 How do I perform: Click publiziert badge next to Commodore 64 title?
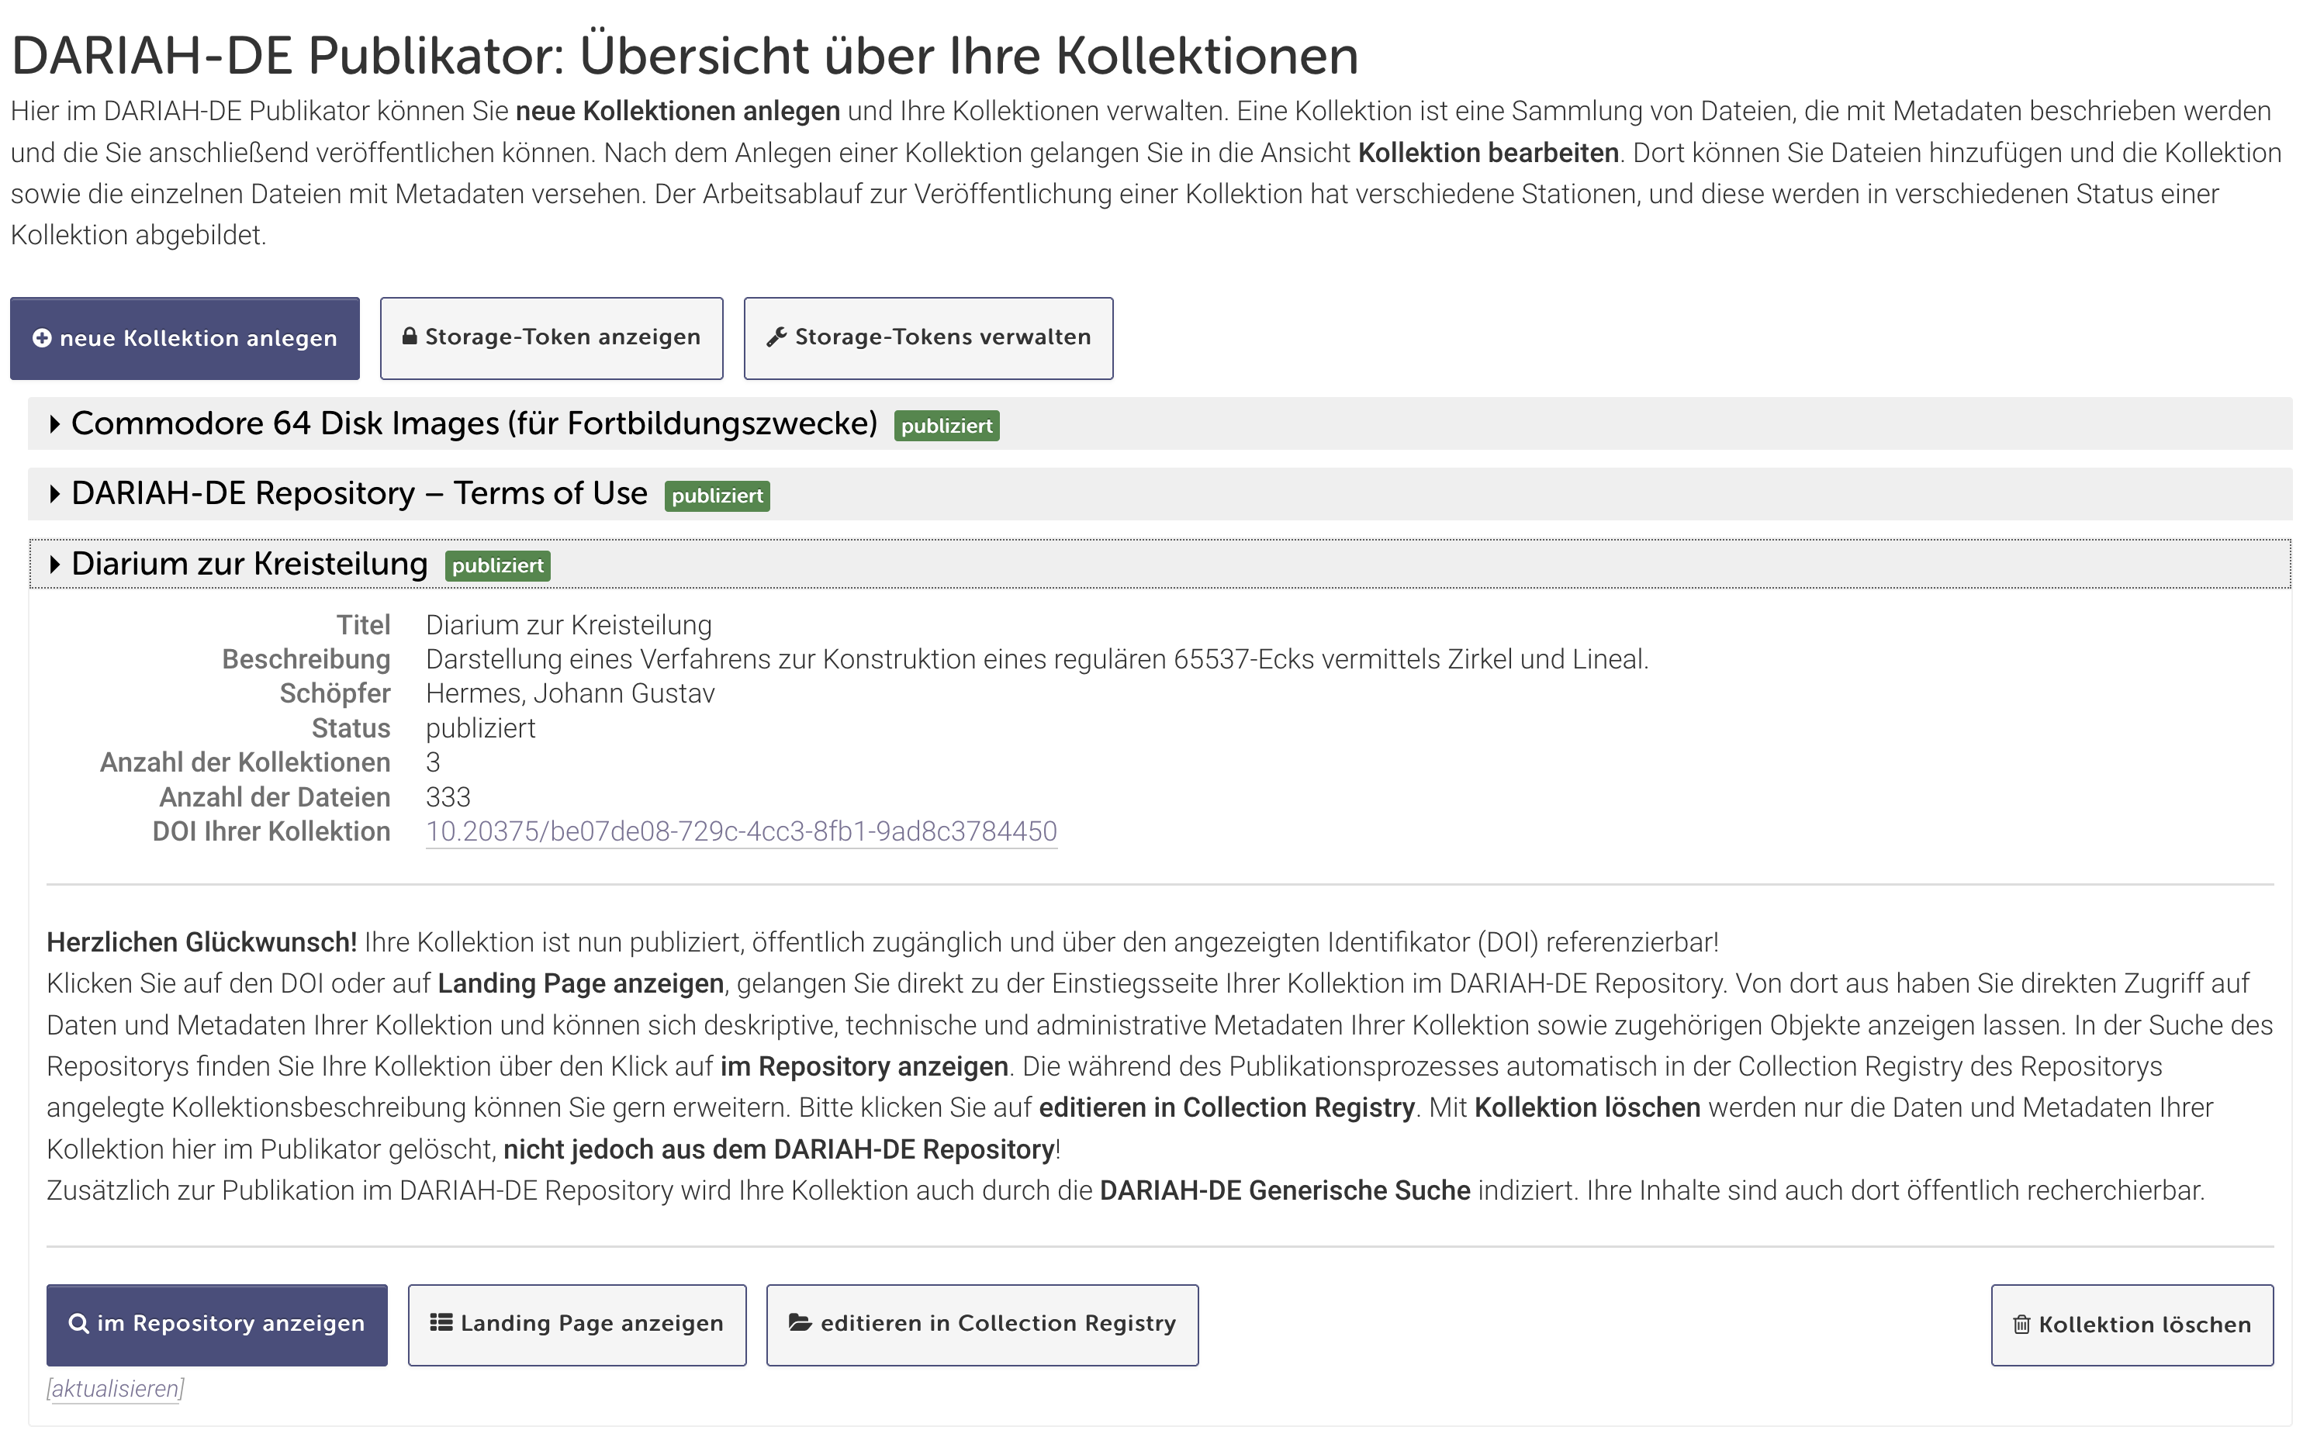pos(946,426)
